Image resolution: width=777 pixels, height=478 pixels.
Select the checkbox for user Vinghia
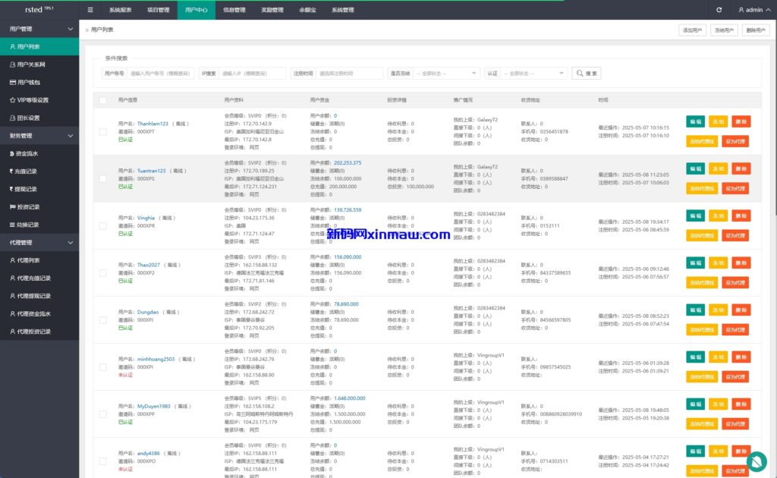(x=102, y=226)
